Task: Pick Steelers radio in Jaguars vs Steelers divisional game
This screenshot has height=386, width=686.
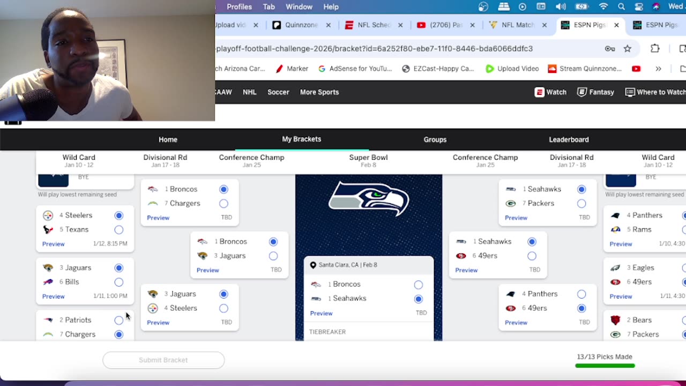Action: point(223,308)
